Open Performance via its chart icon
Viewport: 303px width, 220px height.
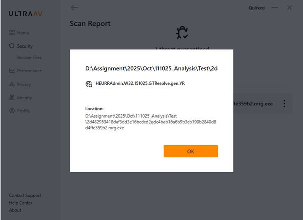point(11,71)
